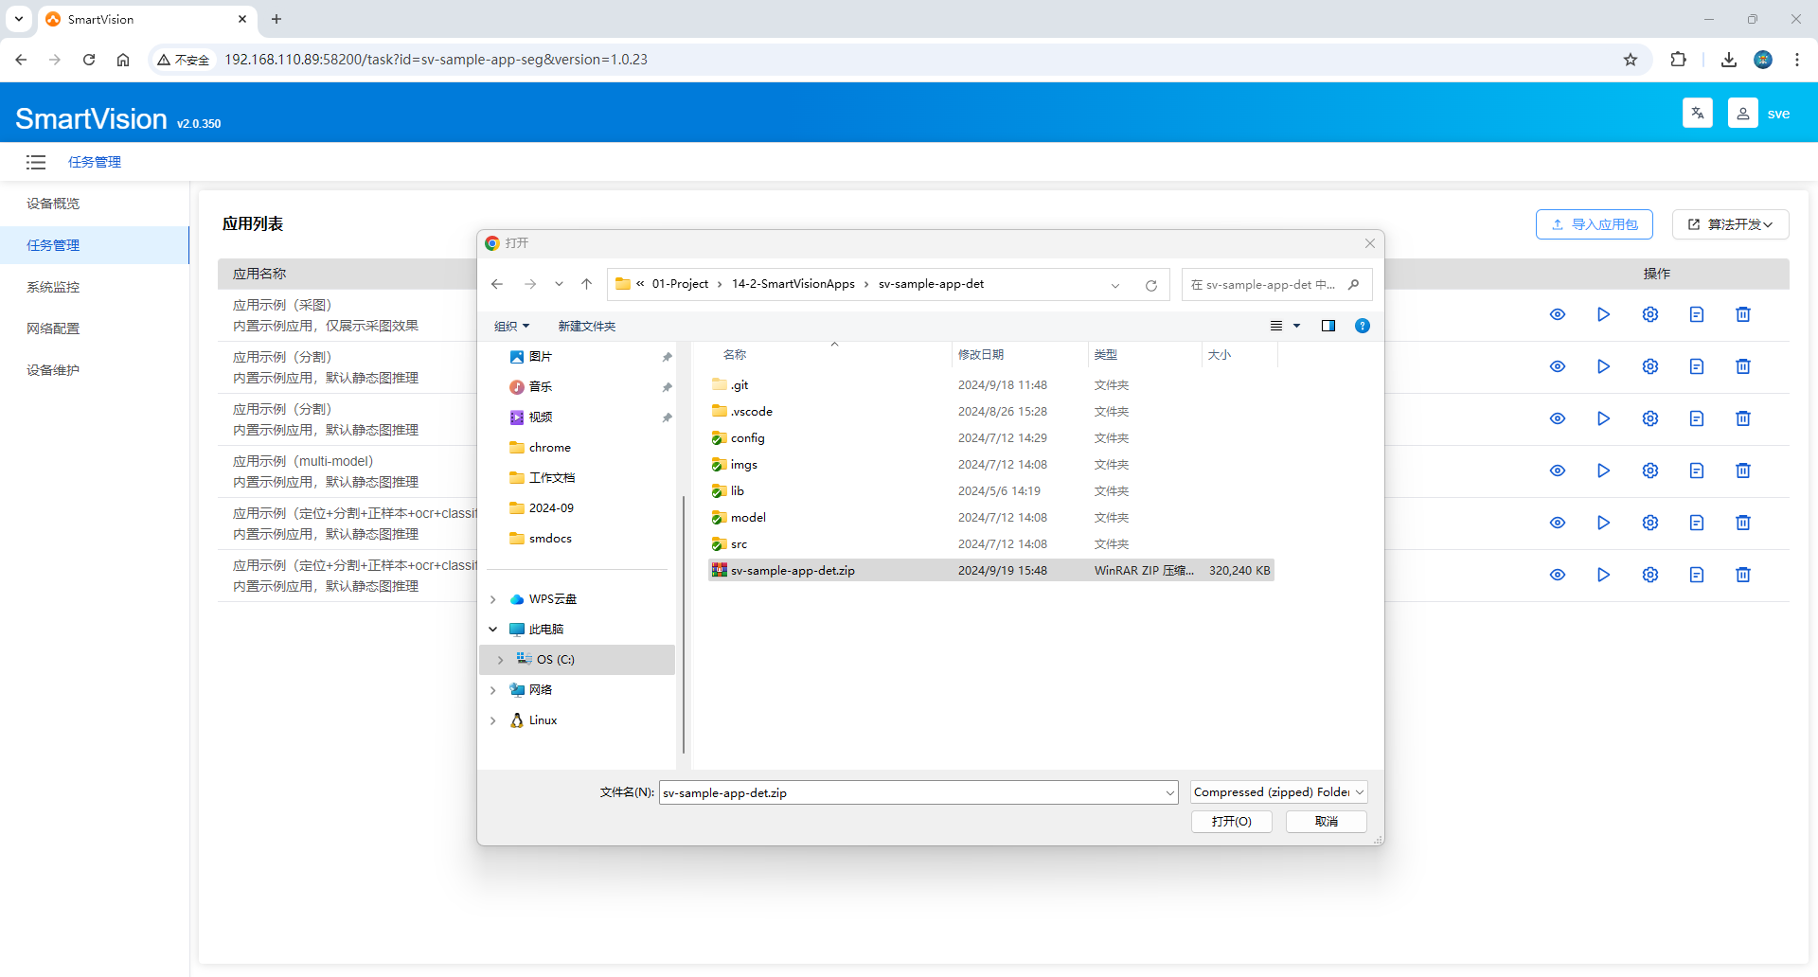1818x977 pixels.
Task: Go up one folder level in dialog
Action: coord(587,284)
